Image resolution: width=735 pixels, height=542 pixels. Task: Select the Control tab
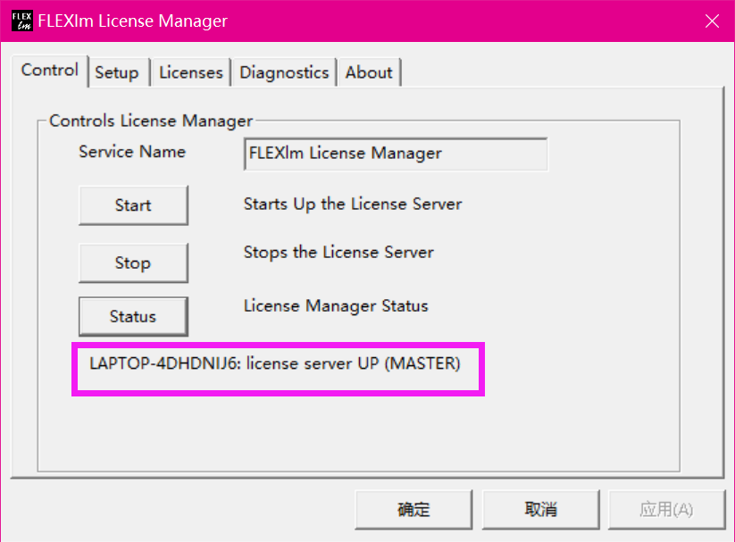49,70
